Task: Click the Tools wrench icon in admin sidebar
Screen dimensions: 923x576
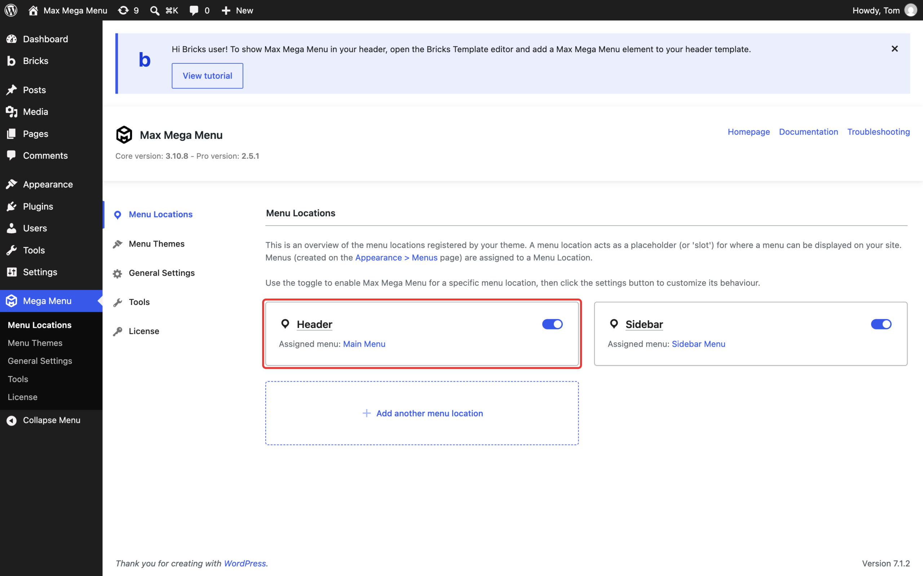Action: tap(12, 250)
